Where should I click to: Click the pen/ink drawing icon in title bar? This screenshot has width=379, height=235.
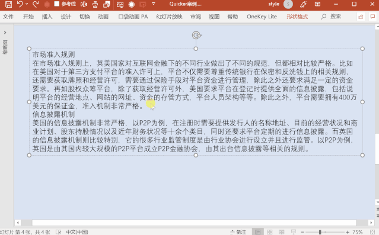coord(303,4)
